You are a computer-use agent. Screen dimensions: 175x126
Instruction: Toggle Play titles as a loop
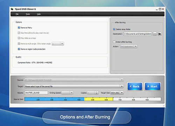[19, 38]
